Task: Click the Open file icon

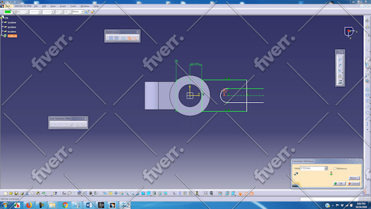Action: (x=11, y=193)
